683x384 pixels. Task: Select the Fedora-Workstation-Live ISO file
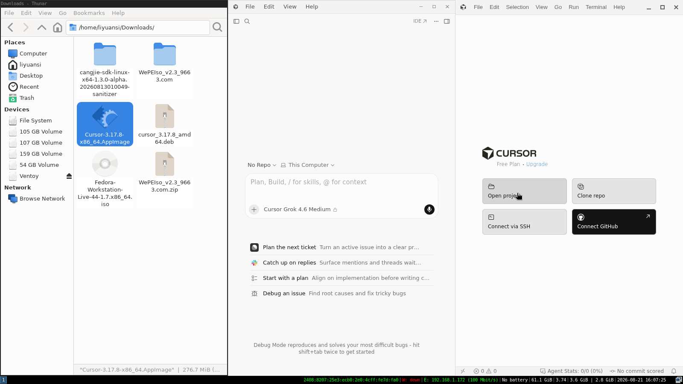[105, 179]
